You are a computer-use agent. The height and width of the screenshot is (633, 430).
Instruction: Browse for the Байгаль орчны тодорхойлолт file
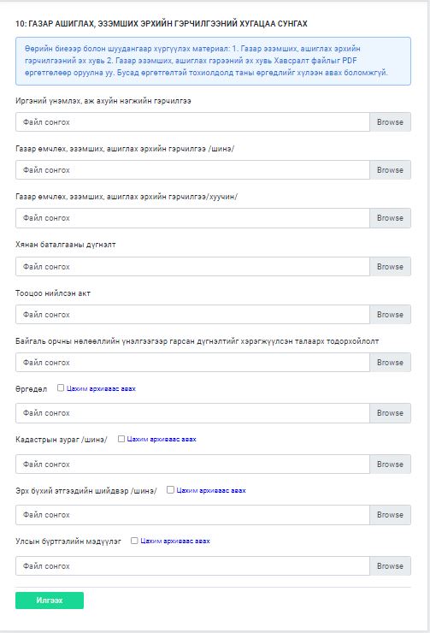[x=390, y=363]
